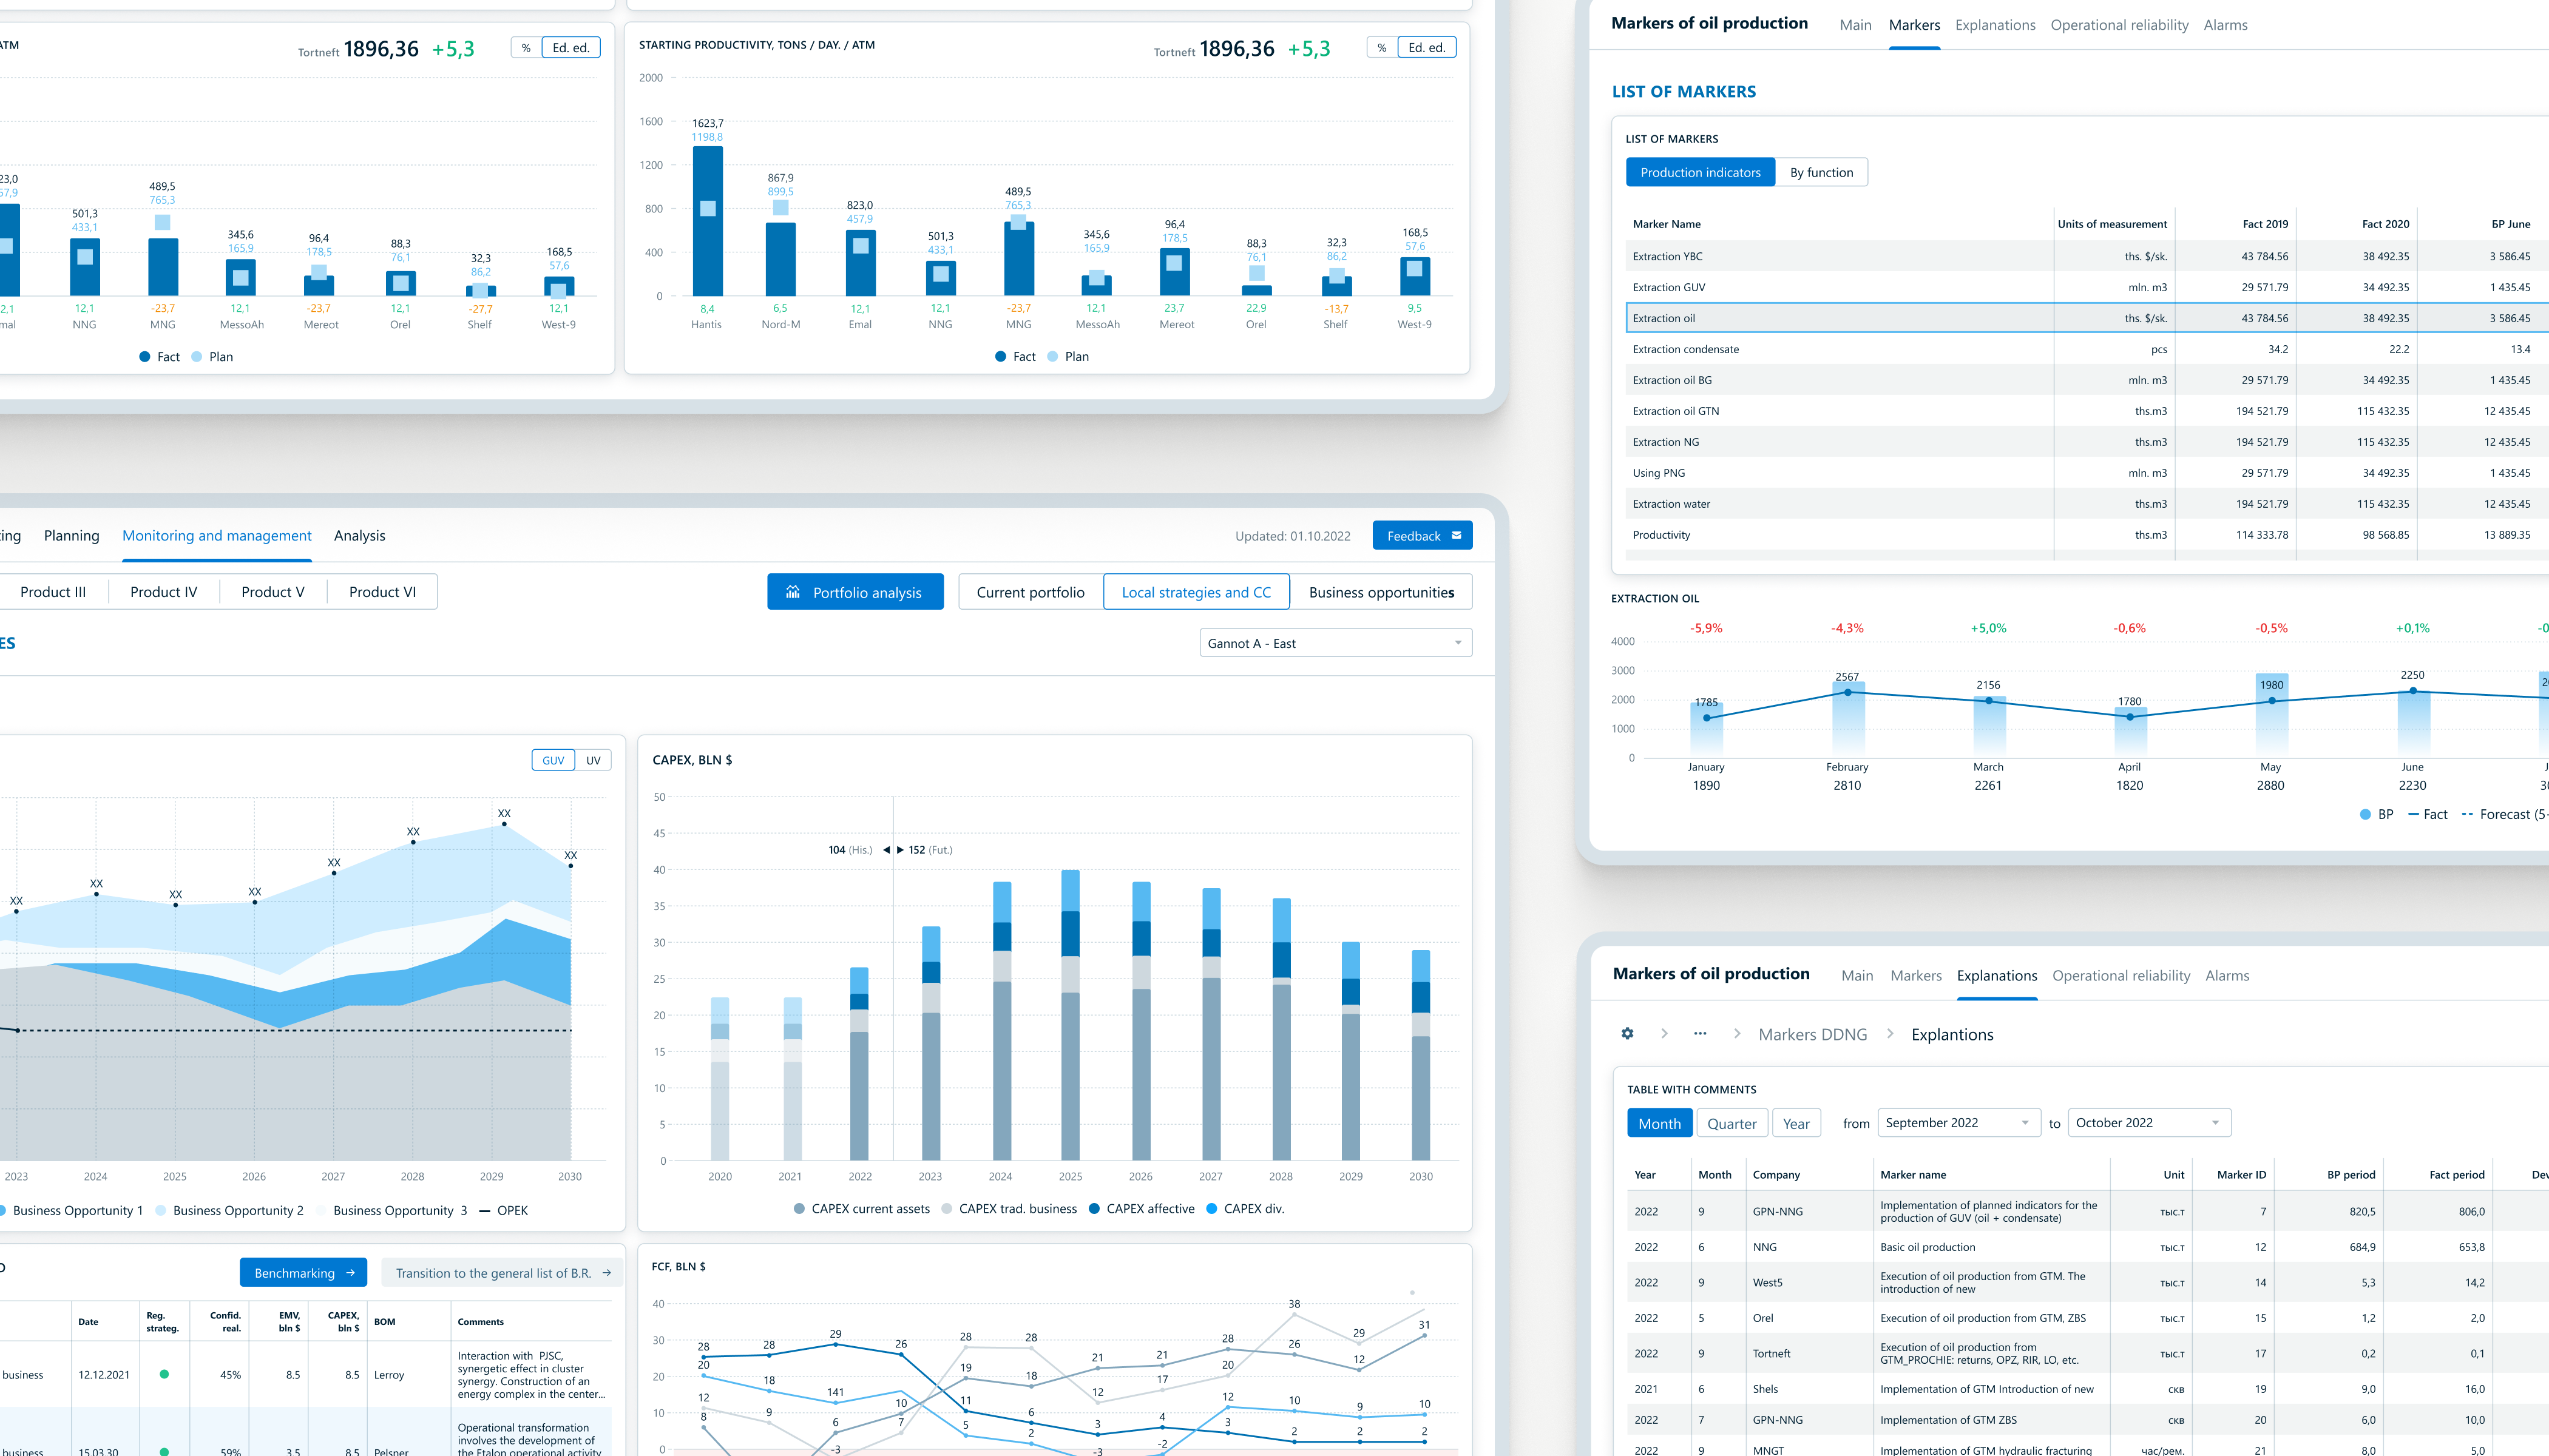Click the Benchmarking button

coord(303,1273)
